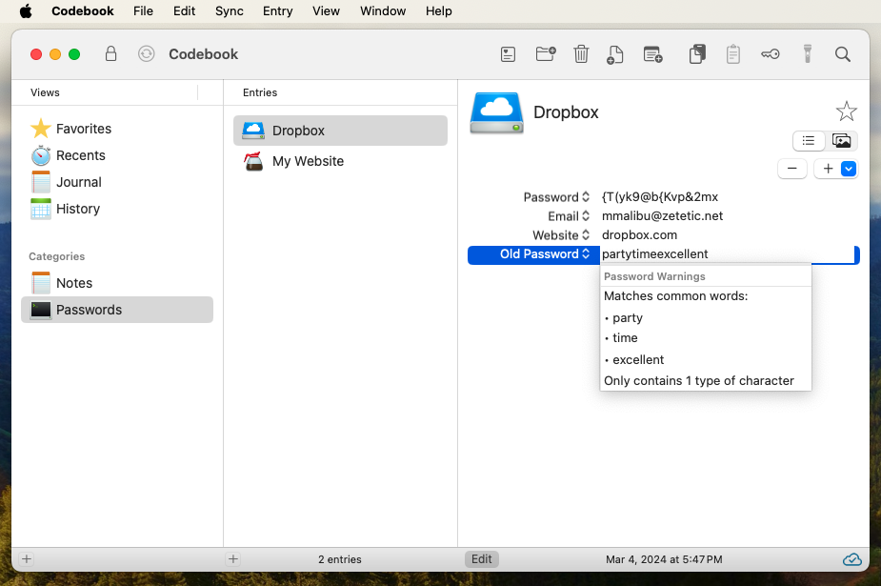881x586 pixels.
Task: Click the paste clipboard icon
Action: pyautogui.click(x=733, y=54)
